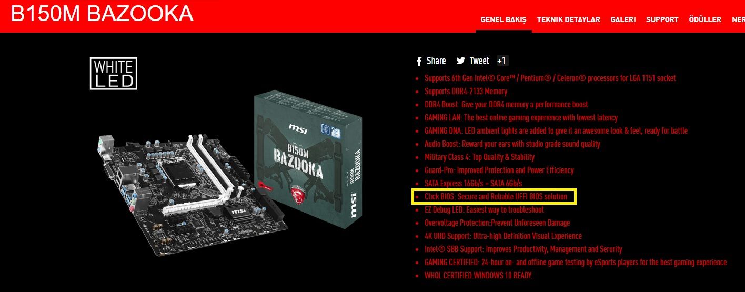
Task: Select the SUPPORT tab
Action: tap(662, 19)
